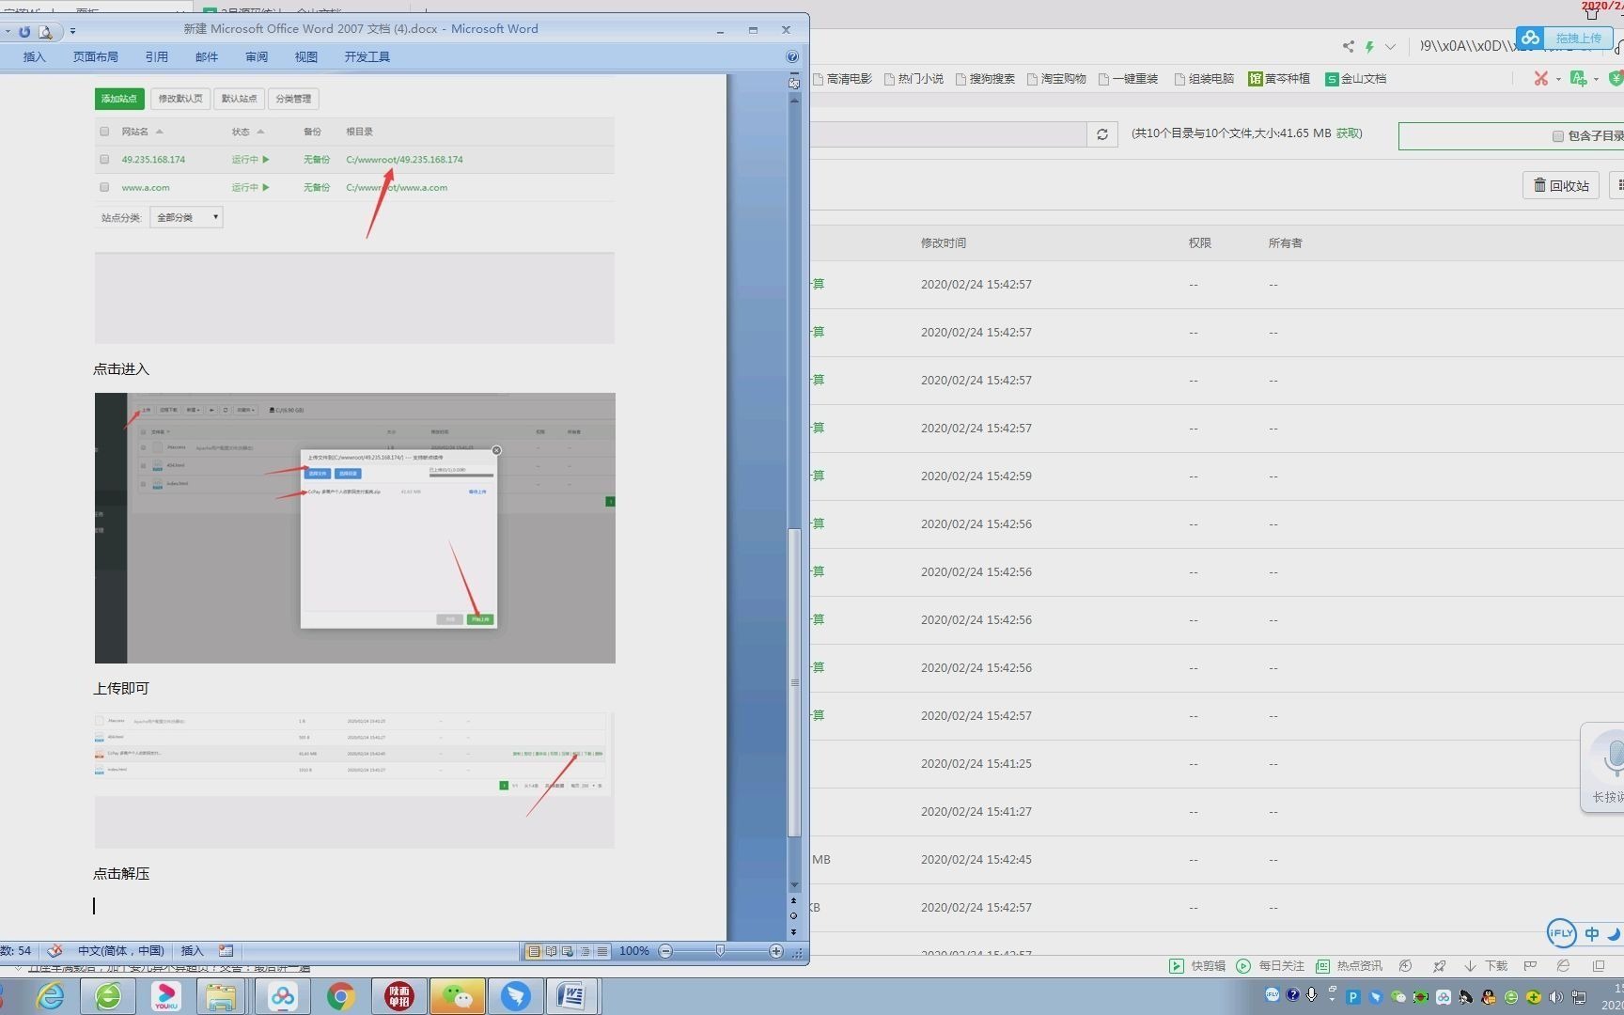Click the 下载 download button in status bar
The height and width of the screenshot is (1015, 1624).
point(1485,965)
